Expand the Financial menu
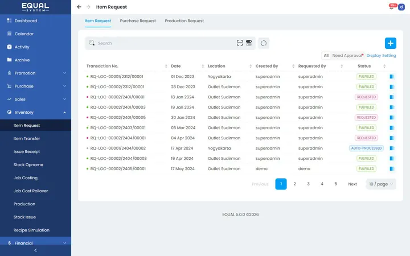Viewport: 410px width, 256px height. pos(64,243)
